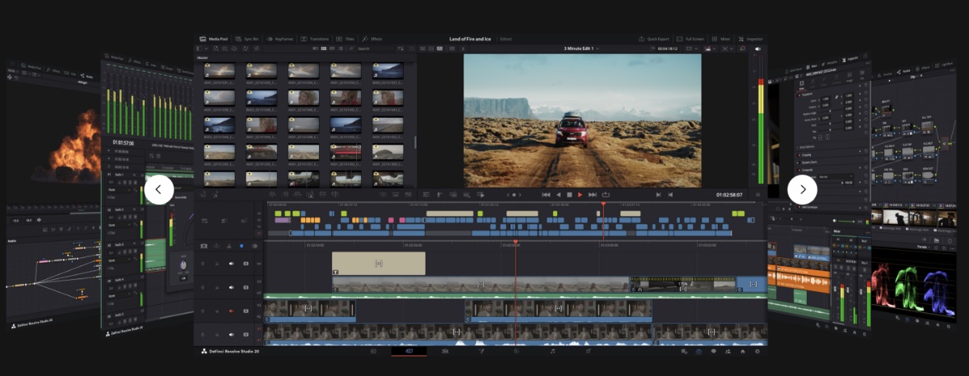
Task: Switch to the Cut page icon
Action: click(409, 352)
